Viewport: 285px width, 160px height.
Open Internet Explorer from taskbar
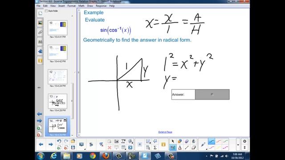pyautogui.click(x=53, y=156)
